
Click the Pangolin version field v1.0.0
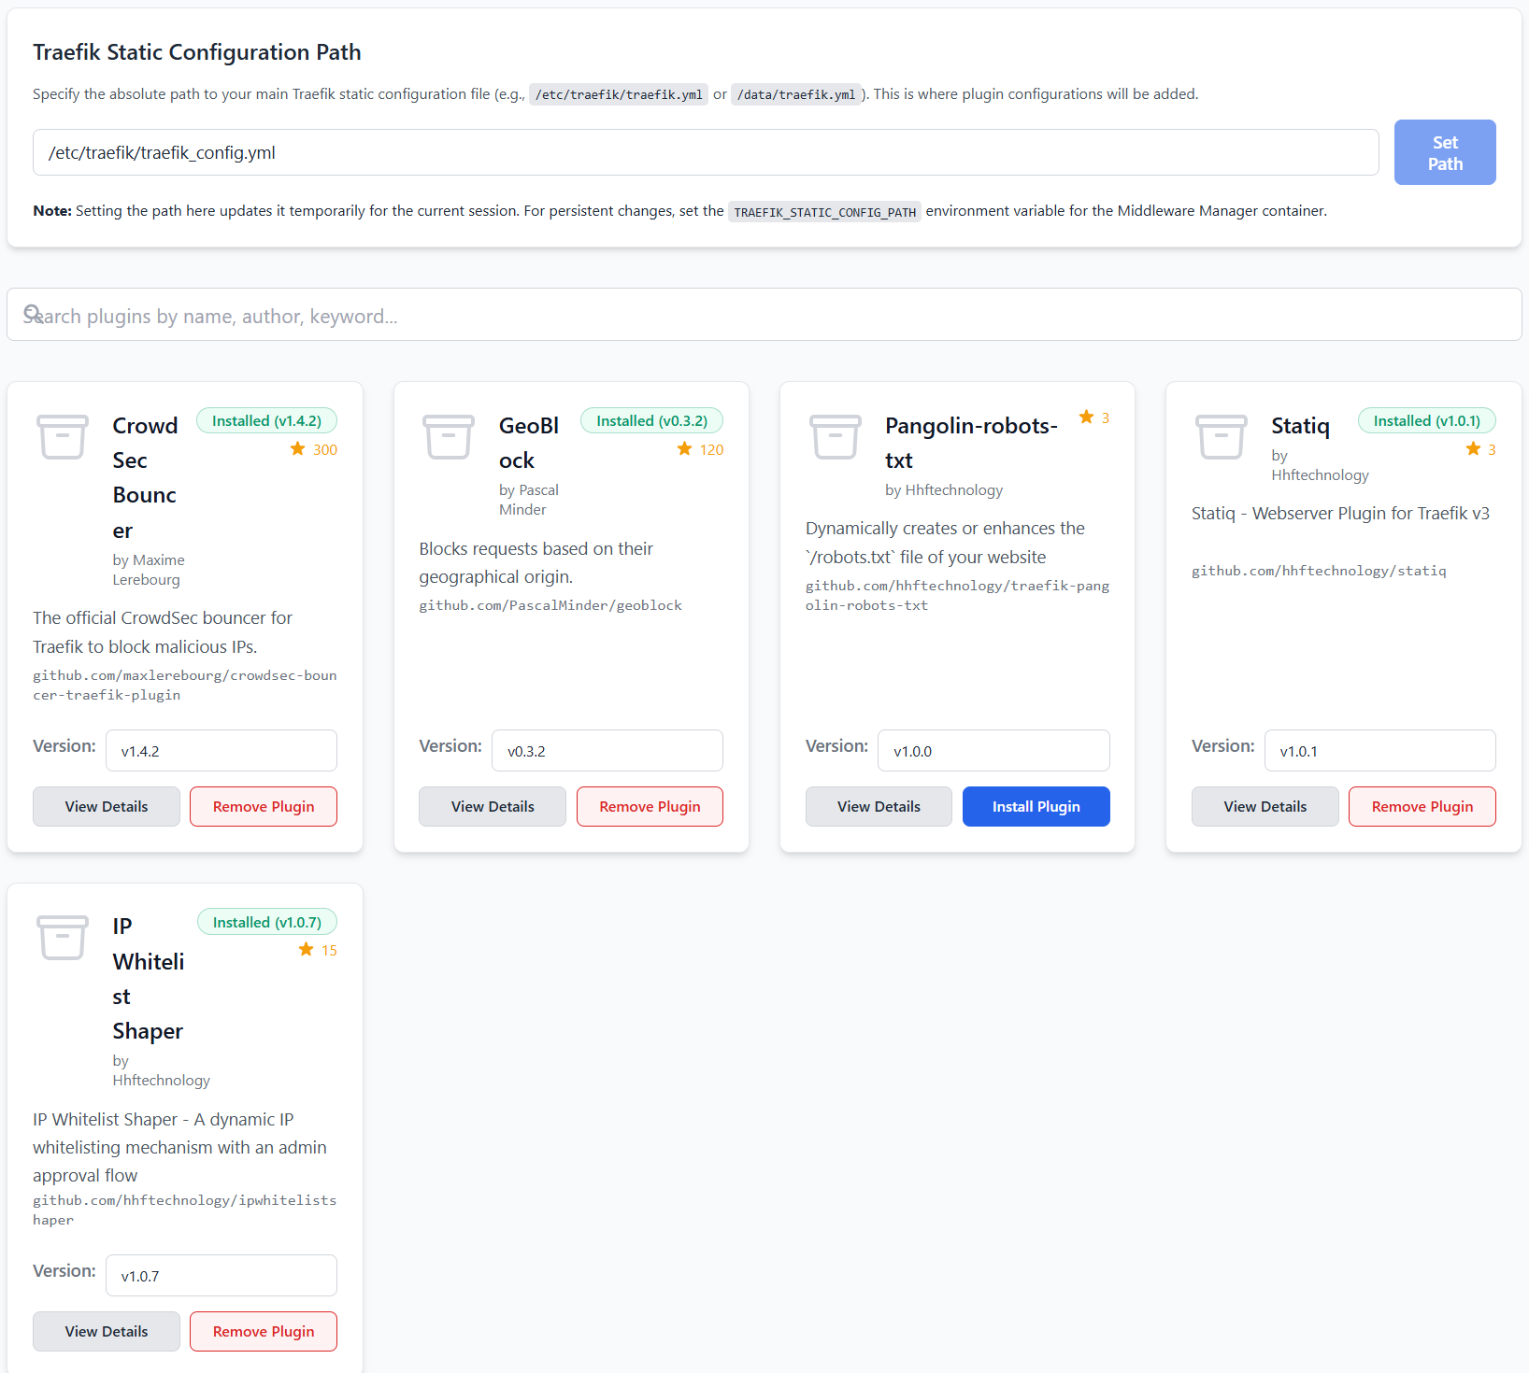[993, 751]
